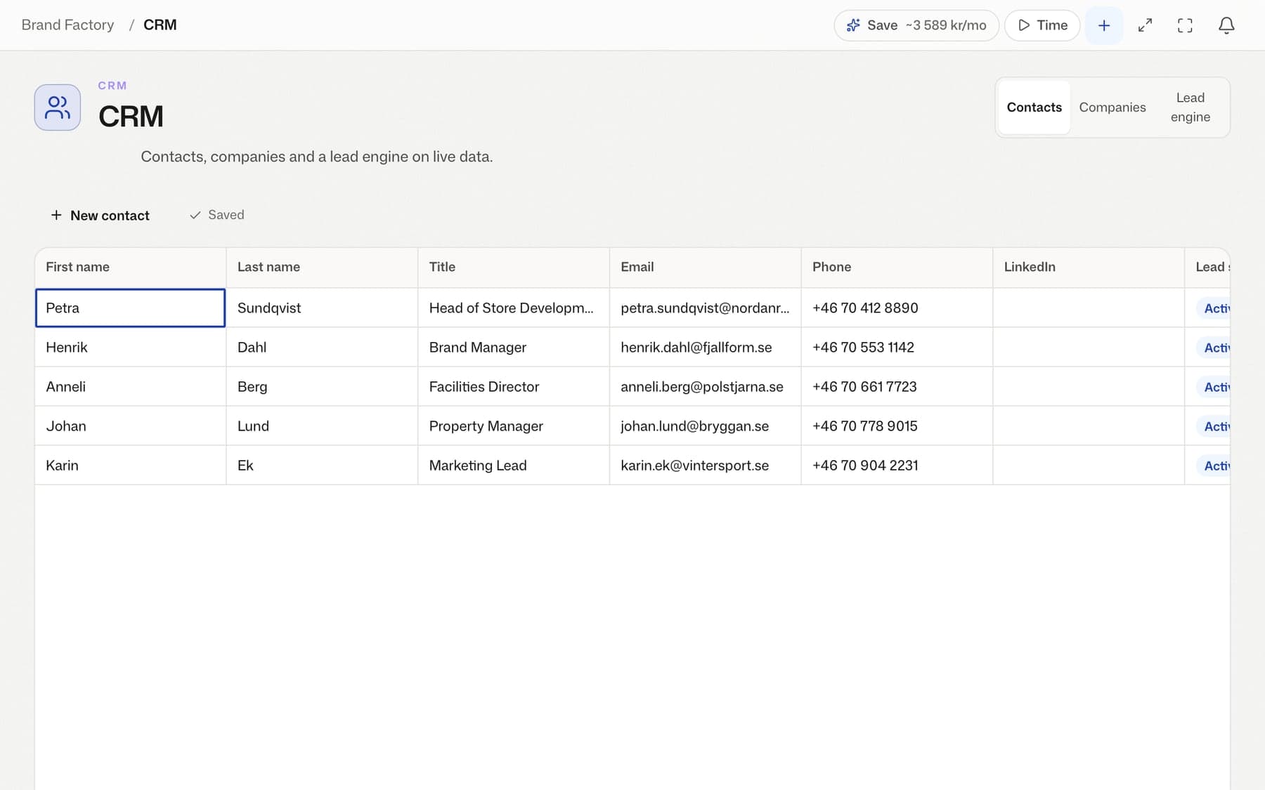
Task: Select the Johan first name cell
Action: click(x=131, y=426)
